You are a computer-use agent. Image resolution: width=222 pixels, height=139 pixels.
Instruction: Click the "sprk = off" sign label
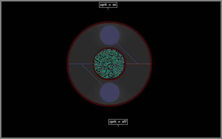[x=118, y=122]
